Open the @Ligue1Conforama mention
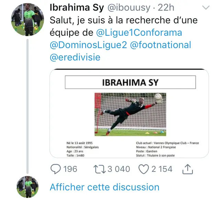 tap(139, 33)
